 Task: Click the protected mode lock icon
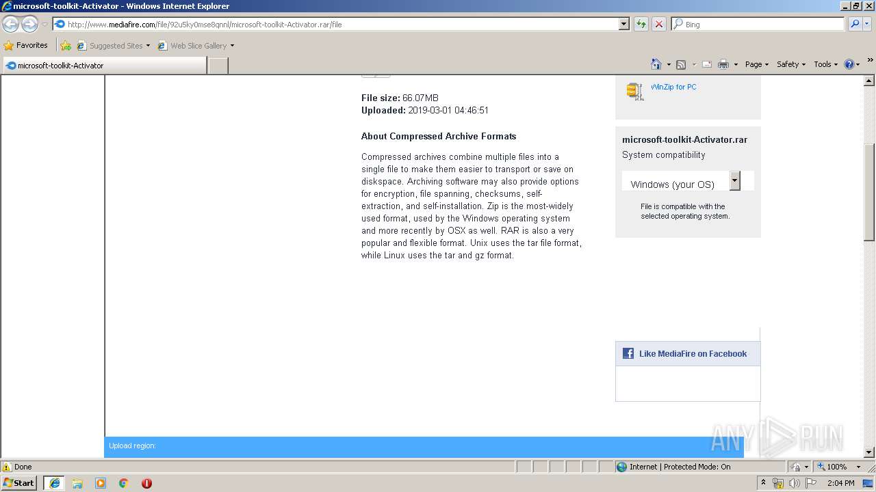pyautogui.click(x=797, y=467)
